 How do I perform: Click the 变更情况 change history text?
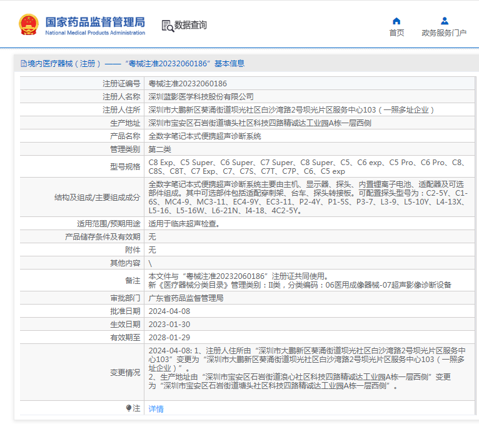click(307, 368)
